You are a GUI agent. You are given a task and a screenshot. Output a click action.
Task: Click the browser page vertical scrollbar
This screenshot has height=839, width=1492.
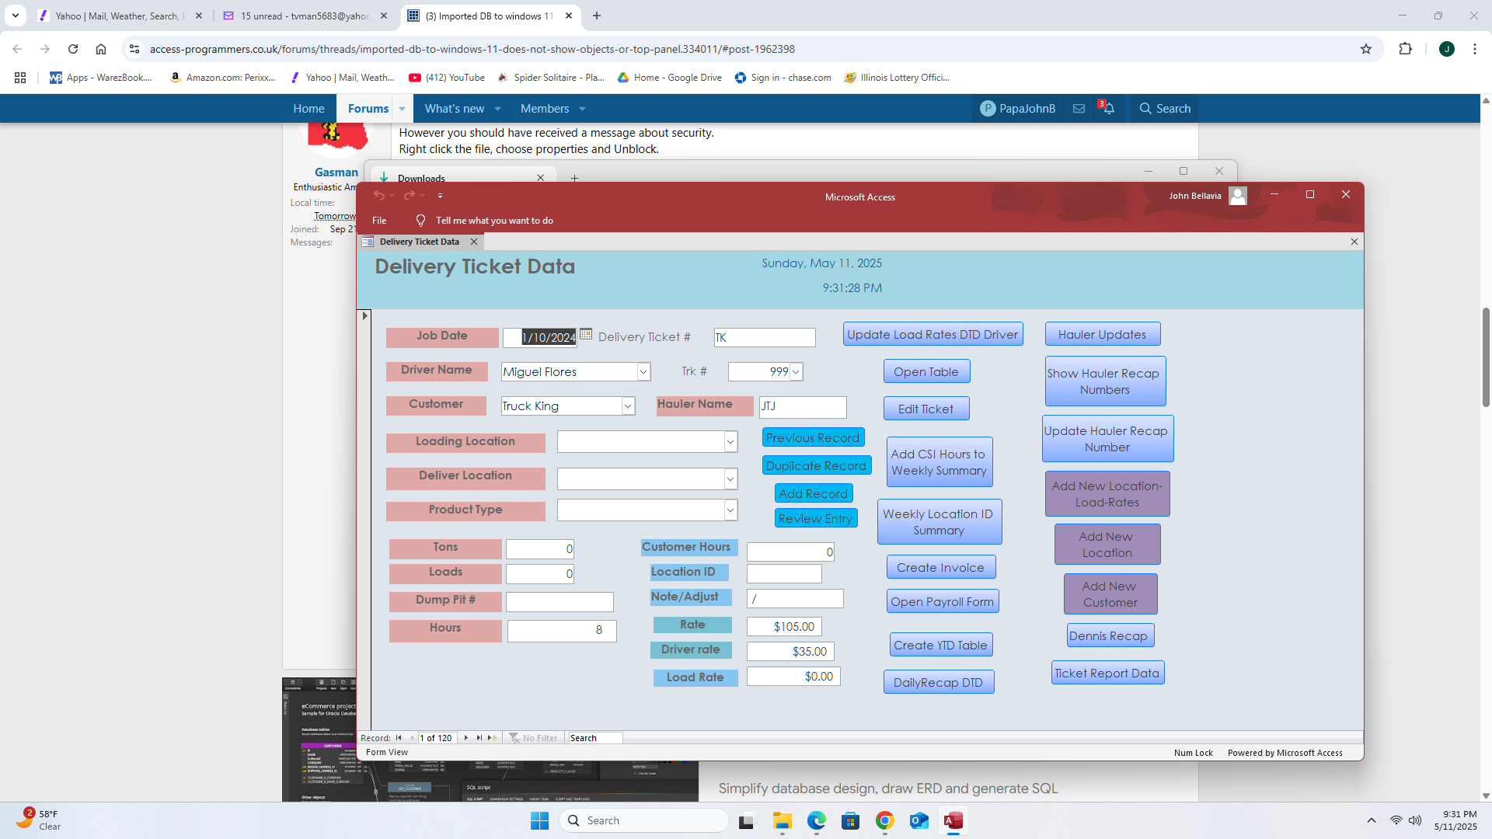point(1486,357)
